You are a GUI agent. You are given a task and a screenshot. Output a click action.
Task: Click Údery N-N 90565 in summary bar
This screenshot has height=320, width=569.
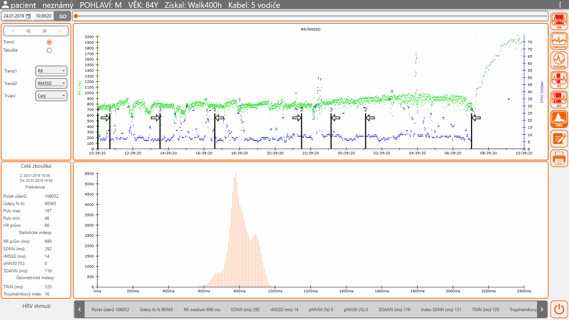156,310
